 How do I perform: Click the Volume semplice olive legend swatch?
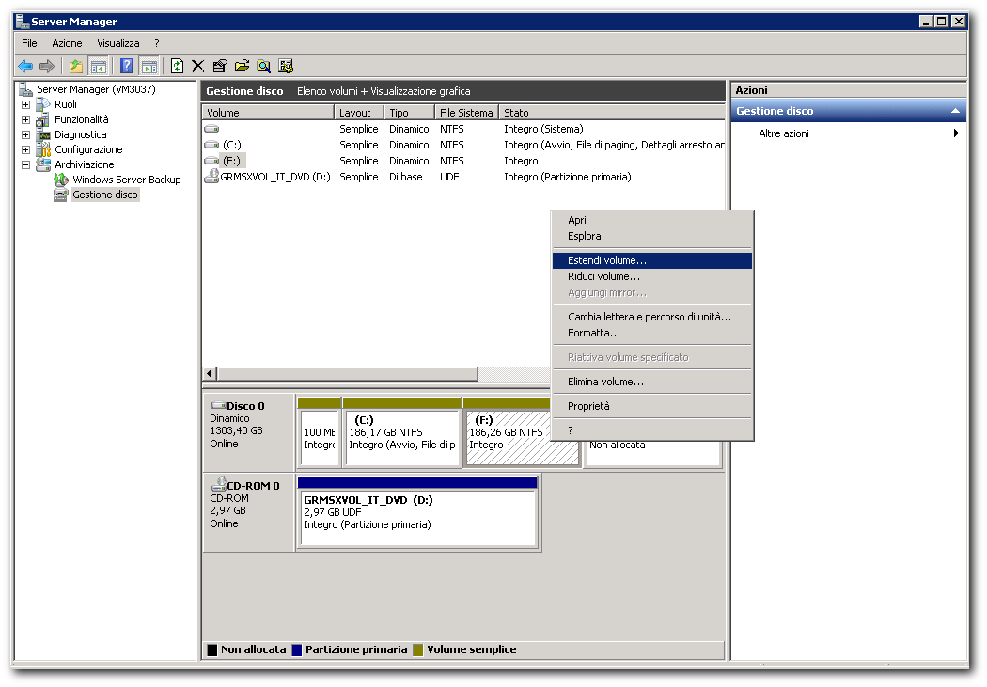pyautogui.click(x=418, y=650)
